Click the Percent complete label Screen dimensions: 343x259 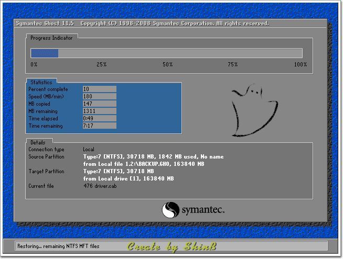pos(48,89)
